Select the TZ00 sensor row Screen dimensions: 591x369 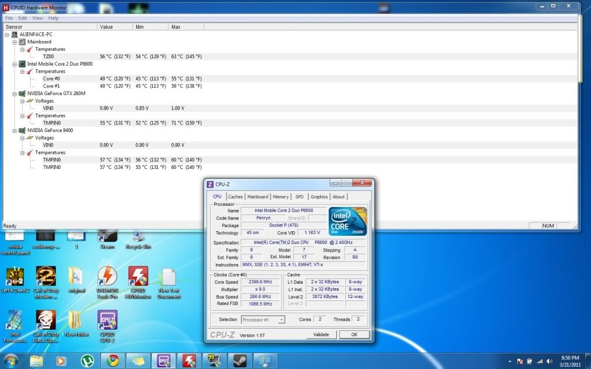(x=290, y=57)
